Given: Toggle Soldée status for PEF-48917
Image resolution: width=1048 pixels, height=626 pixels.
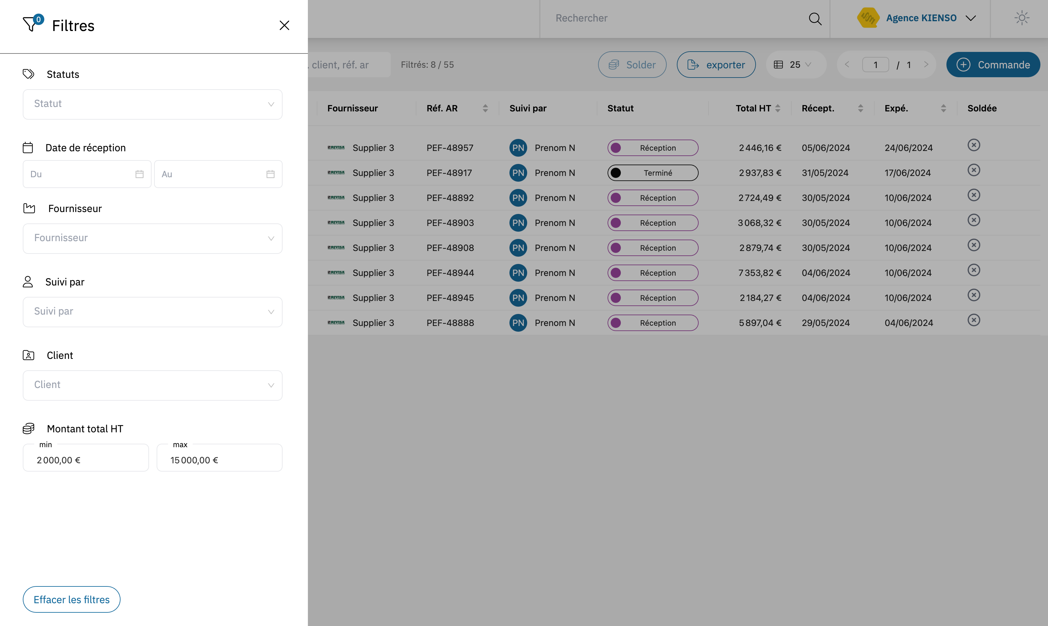Looking at the screenshot, I should tap(973, 170).
